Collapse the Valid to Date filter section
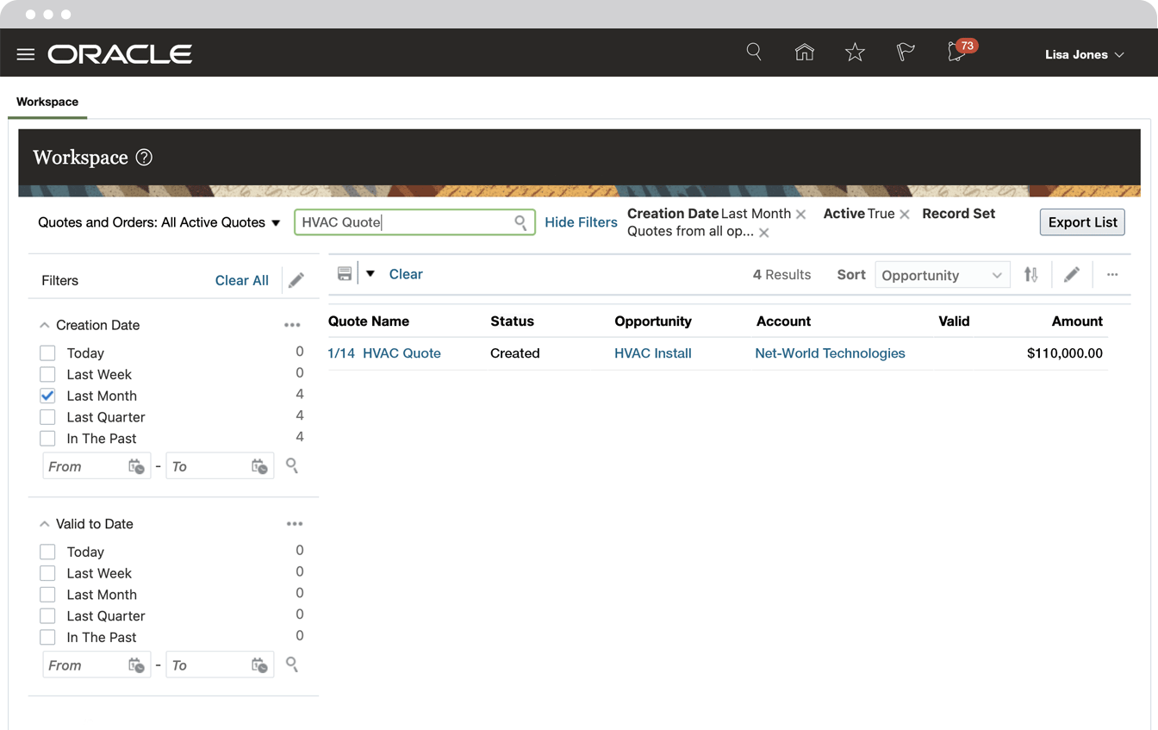This screenshot has width=1158, height=730. pos(45,524)
